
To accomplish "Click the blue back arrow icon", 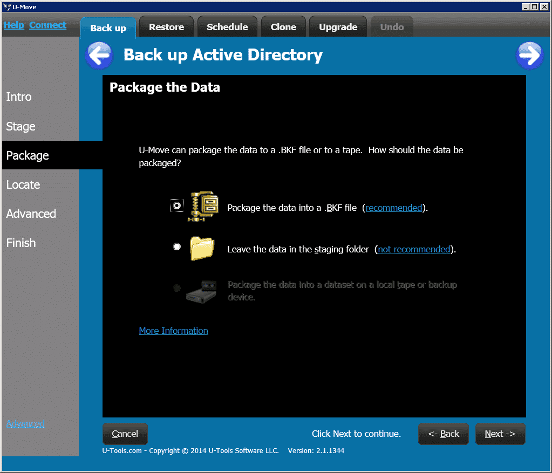I will (x=99, y=55).
